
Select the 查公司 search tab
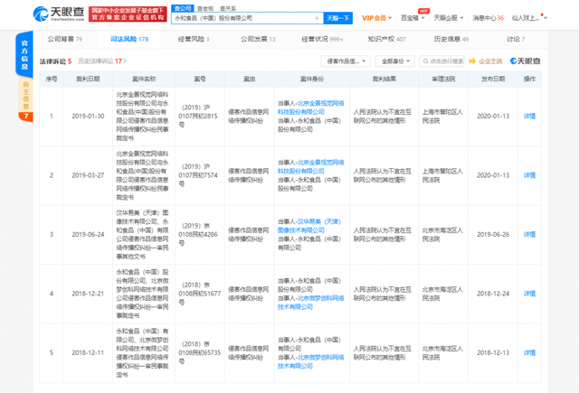click(x=183, y=8)
